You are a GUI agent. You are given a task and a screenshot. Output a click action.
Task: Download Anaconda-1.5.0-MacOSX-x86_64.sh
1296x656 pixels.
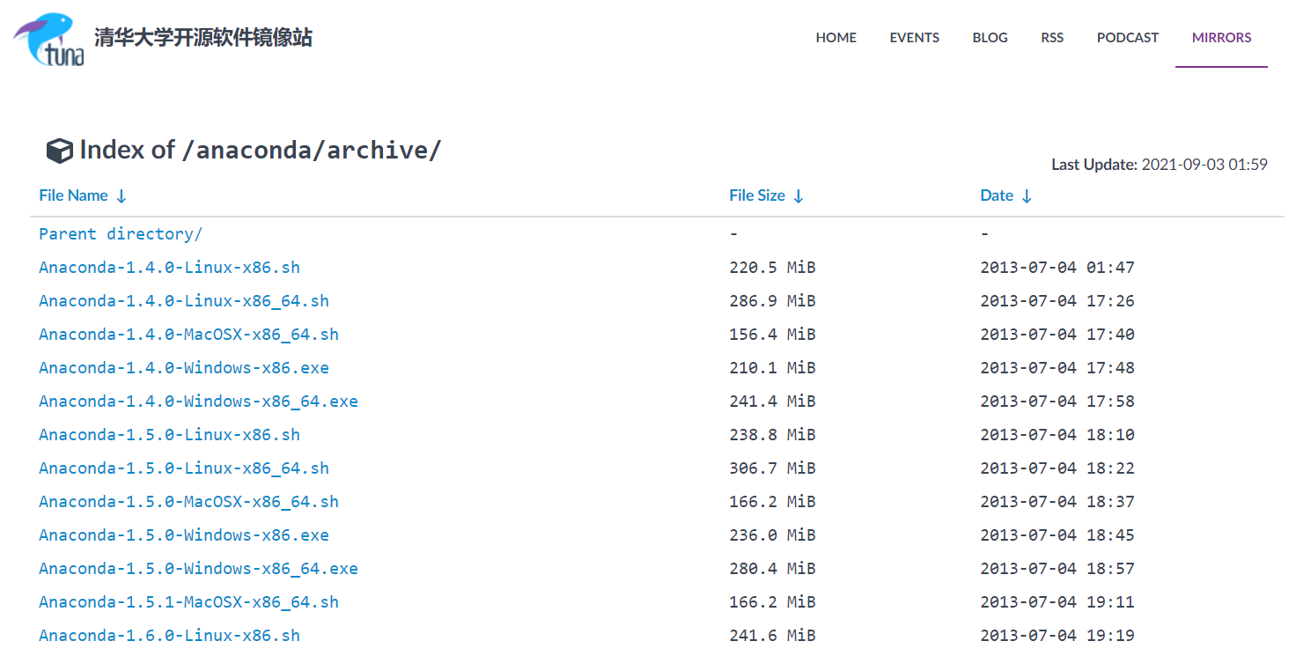point(188,501)
